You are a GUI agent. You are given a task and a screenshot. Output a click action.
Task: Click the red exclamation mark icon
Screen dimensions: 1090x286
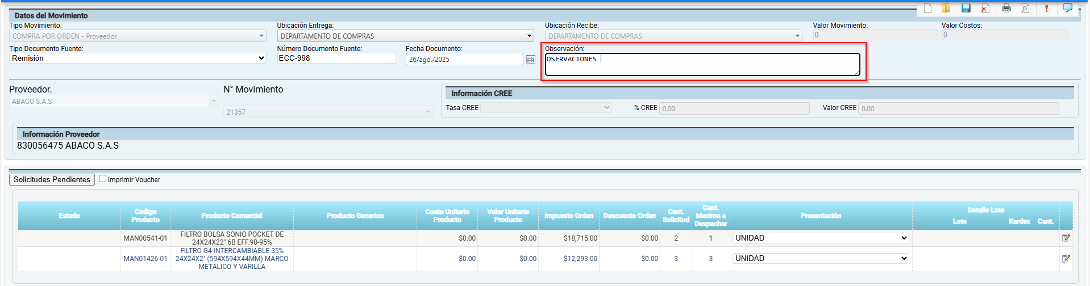coord(1046,8)
